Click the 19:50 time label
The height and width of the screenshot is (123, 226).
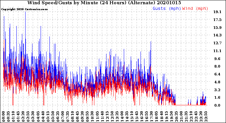[x=171, y=116]
